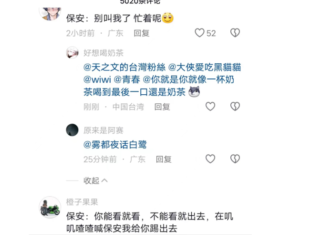The image size is (316, 235).
Task: Dislike the comment by 好想喝奶茶
Action: [x=235, y=106]
